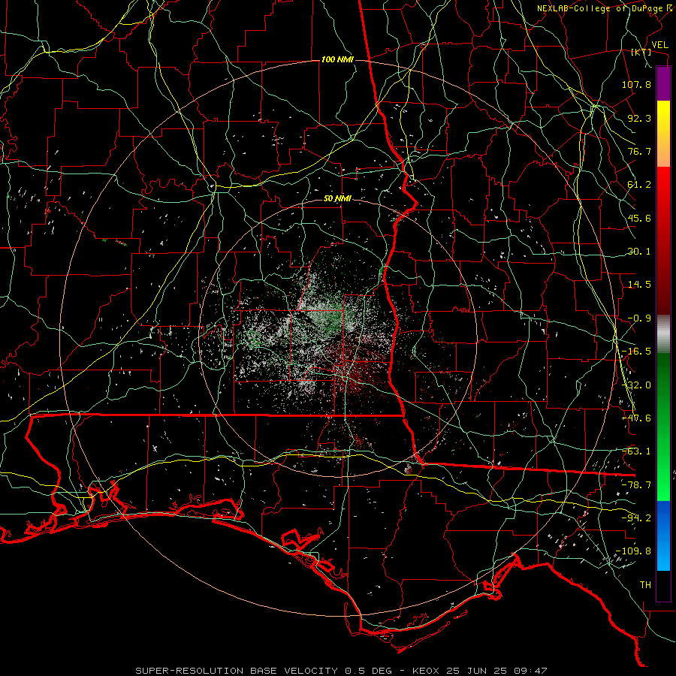
Task: Click the VEL legend title
Action: (659, 44)
